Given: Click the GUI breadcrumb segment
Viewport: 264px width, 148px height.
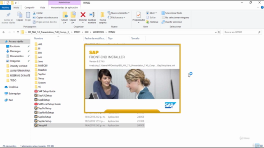Looking at the screenshot, I should click(87, 32).
